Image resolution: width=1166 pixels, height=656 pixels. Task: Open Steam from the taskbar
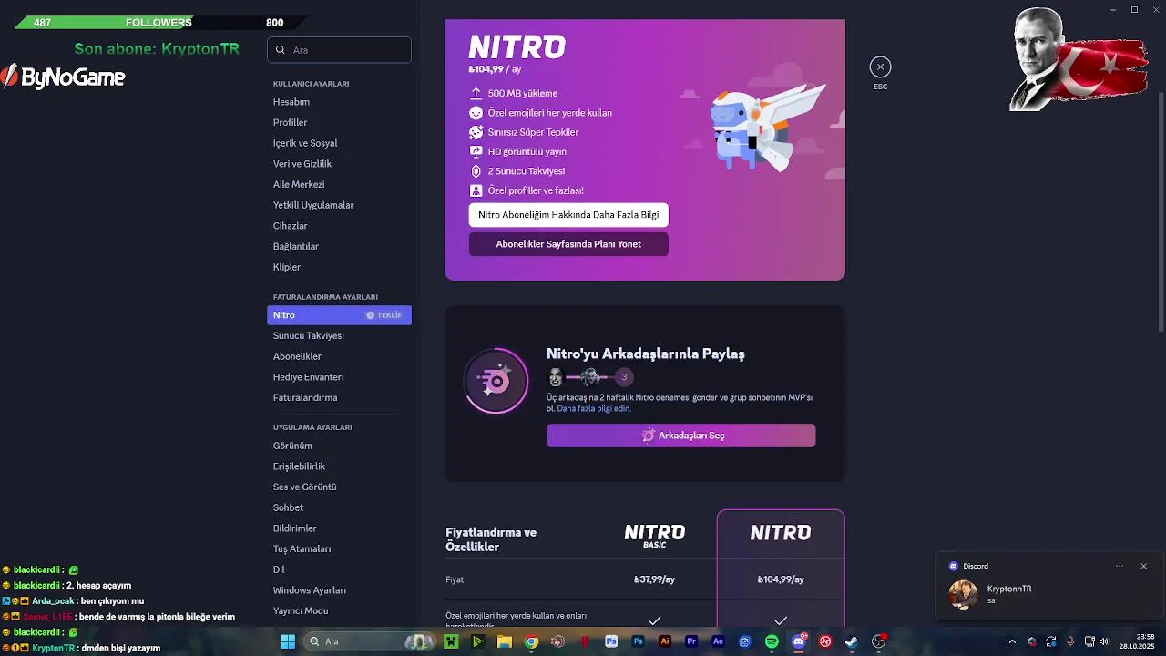point(852,641)
